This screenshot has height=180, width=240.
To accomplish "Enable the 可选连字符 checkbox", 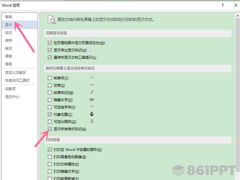I will (50, 107).
